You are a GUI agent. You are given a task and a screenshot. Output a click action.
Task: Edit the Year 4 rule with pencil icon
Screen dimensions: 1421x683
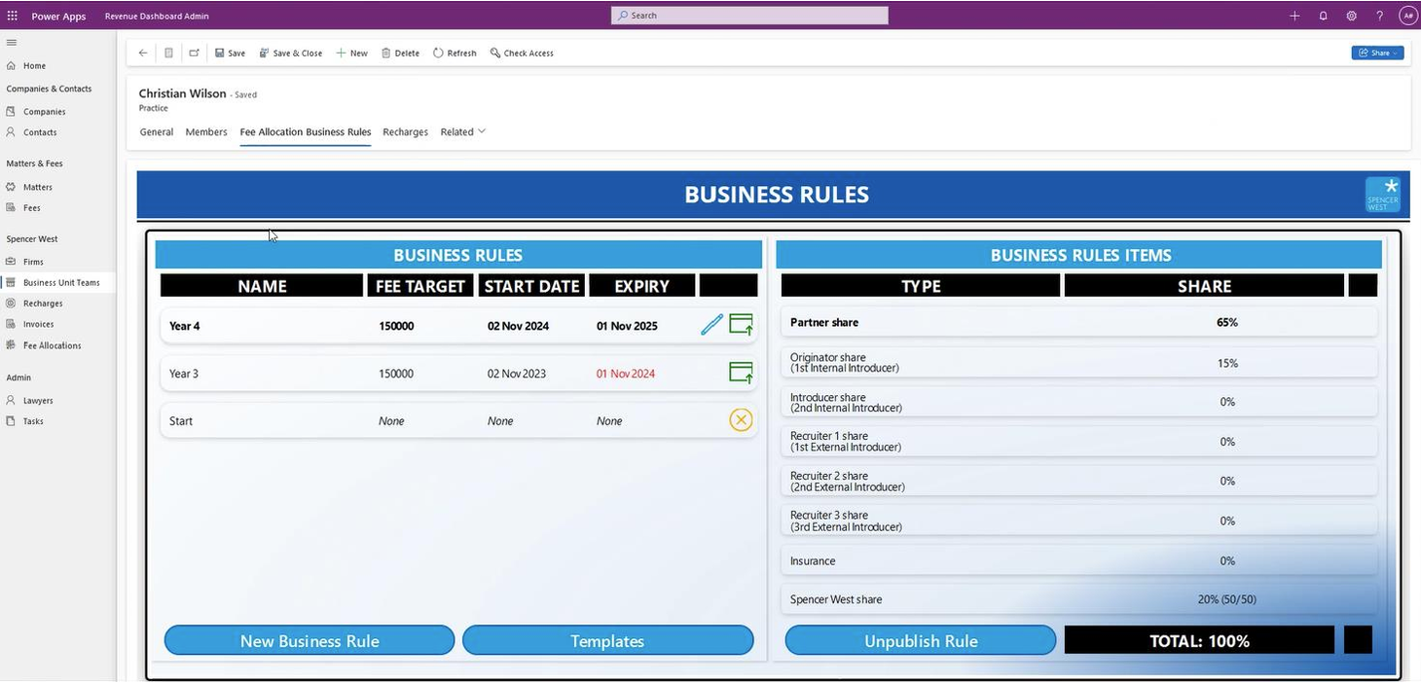tap(712, 325)
